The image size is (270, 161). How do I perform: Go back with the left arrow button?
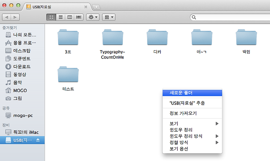coord(6,17)
